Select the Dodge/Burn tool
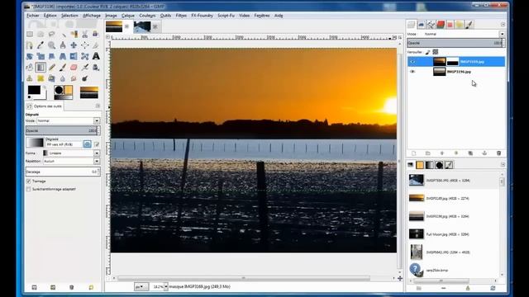This screenshot has height=297, width=529. pyautogui.click(x=84, y=78)
